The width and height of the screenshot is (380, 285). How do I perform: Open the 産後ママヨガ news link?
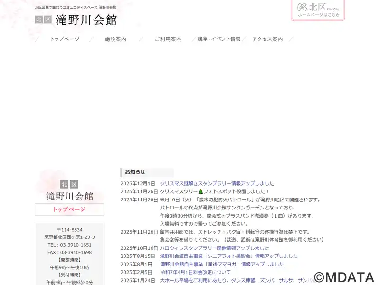coord(221,264)
